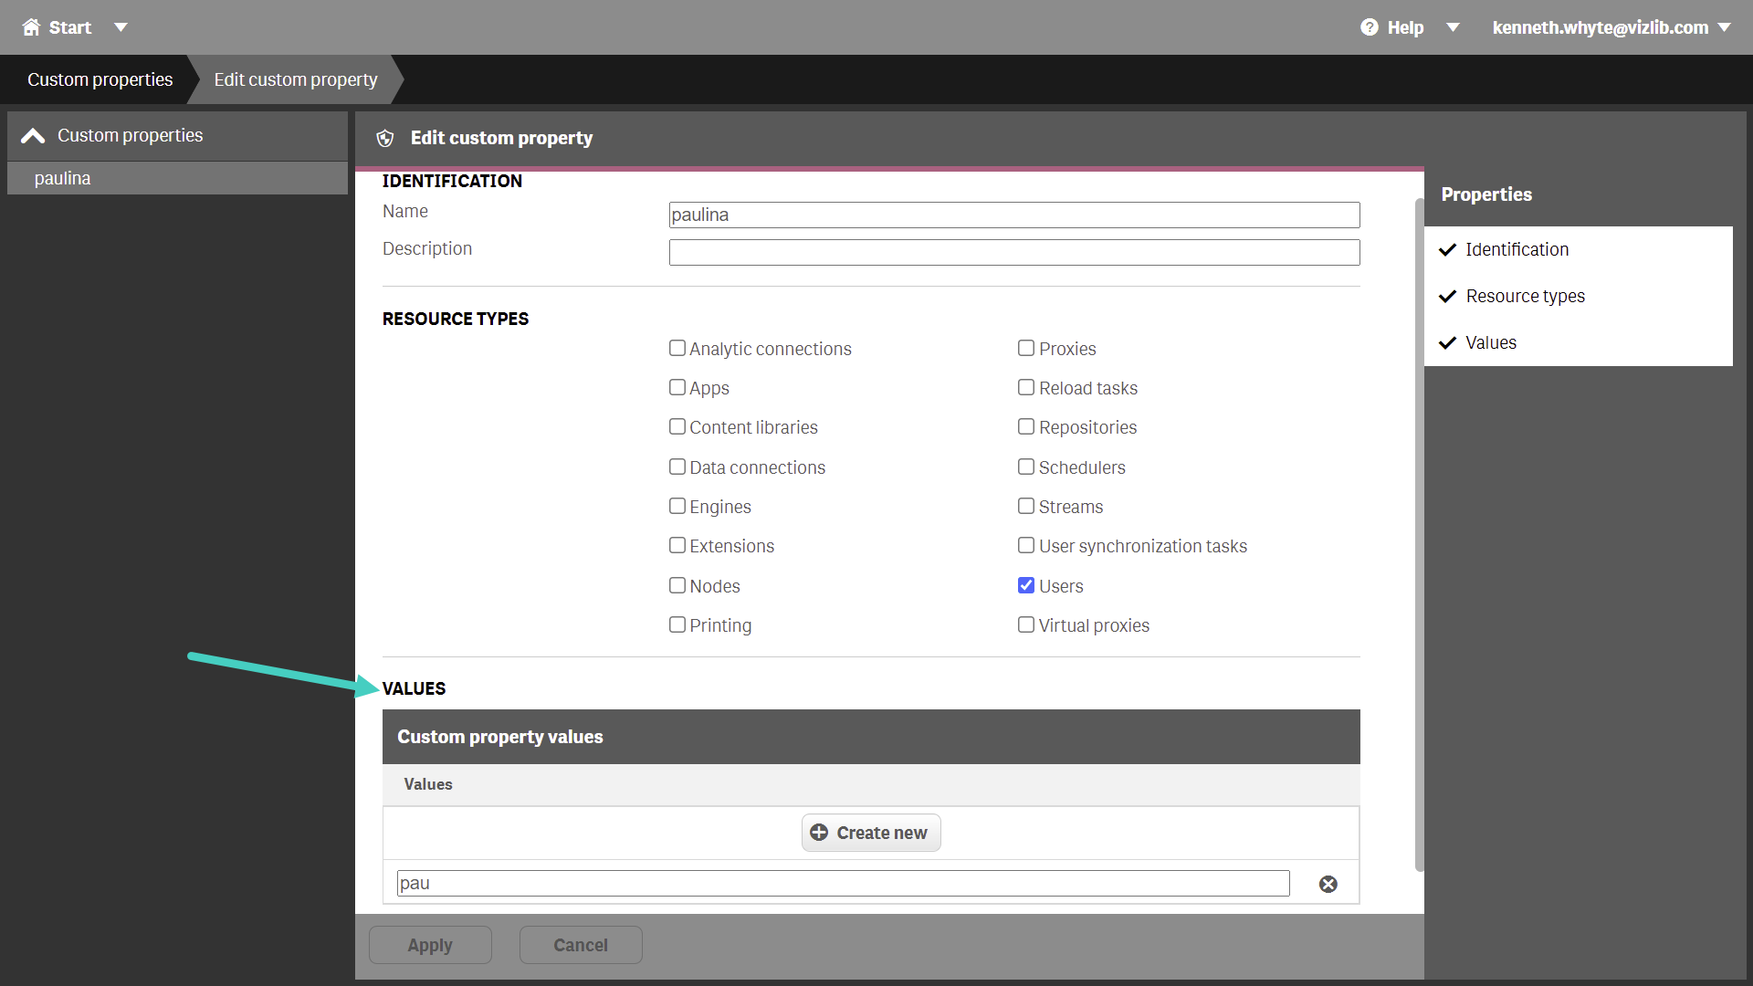Click into the Description text field

point(1014,253)
